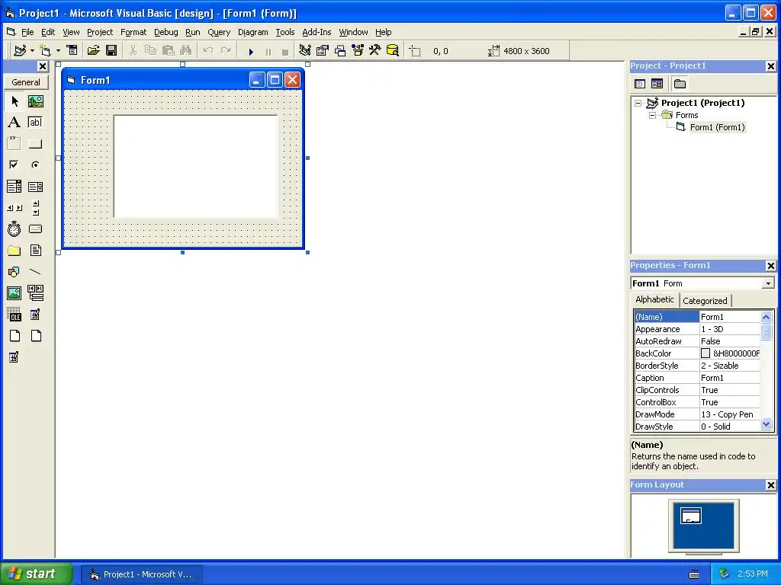Open the Project menu

coord(100,32)
